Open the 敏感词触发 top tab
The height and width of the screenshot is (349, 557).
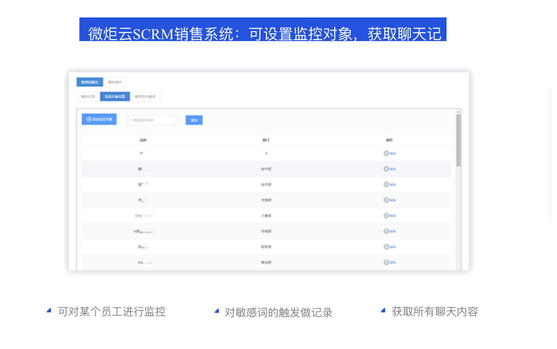point(90,82)
